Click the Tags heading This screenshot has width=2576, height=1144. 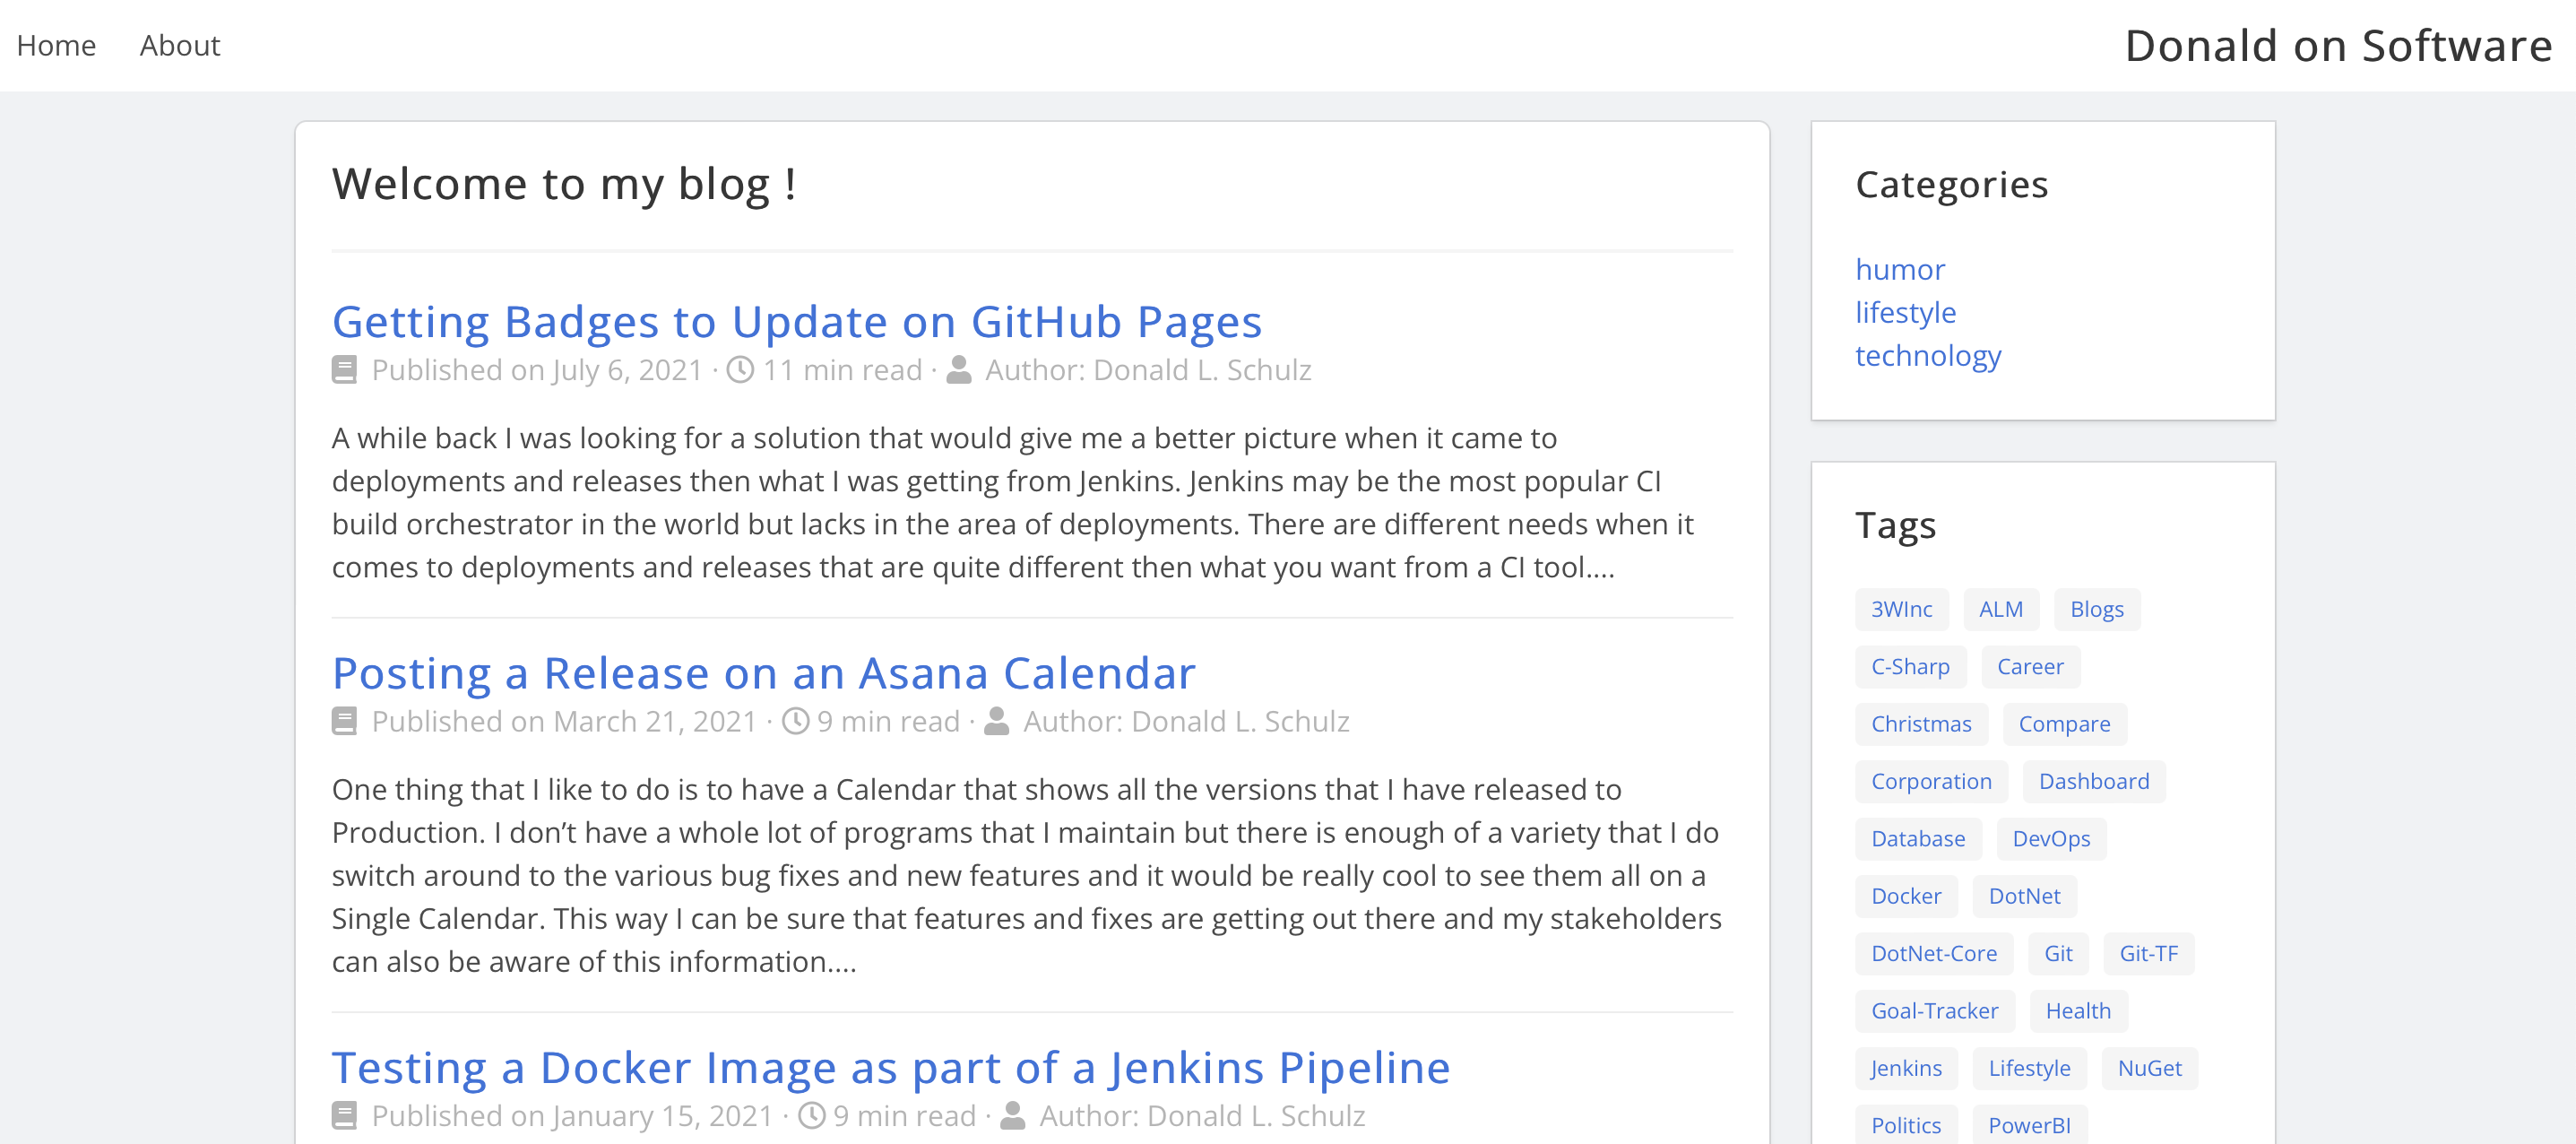(x=1895, y=525)
